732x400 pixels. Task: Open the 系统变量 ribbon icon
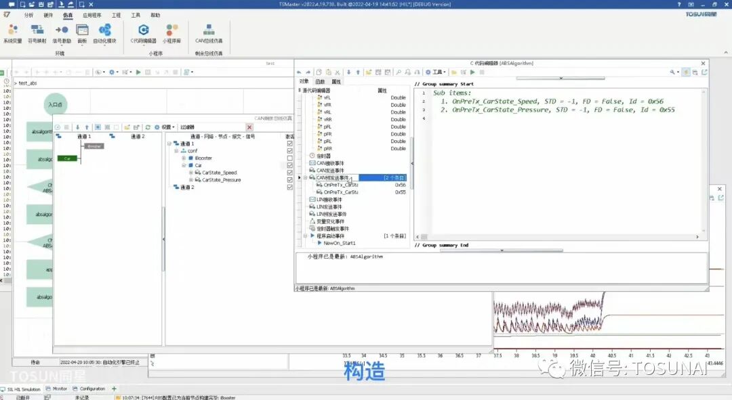(13, 34)
